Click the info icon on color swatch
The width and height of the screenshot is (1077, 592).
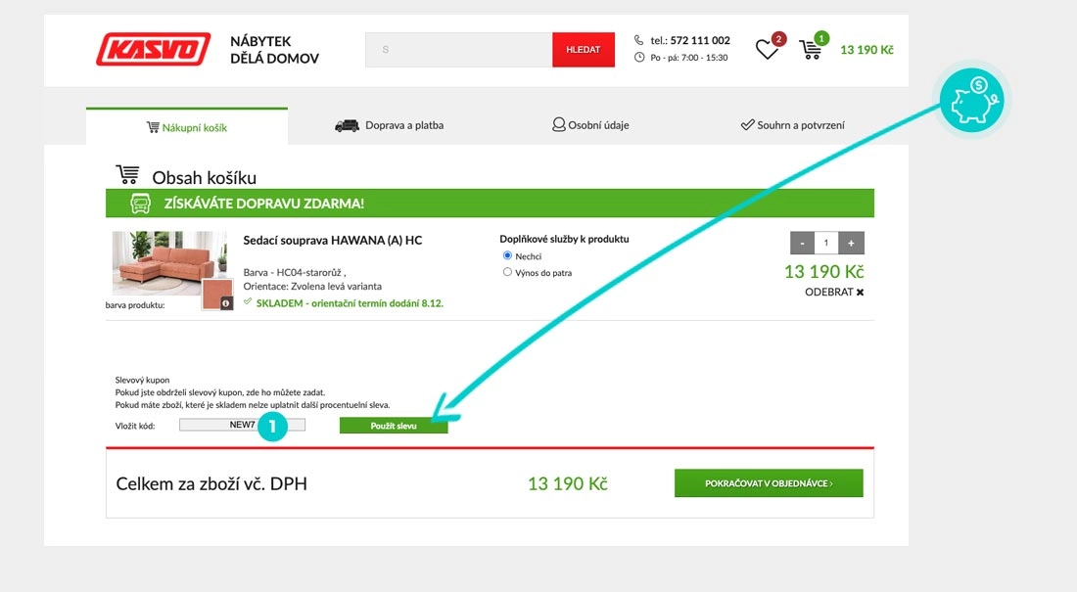tap(226, 303)
